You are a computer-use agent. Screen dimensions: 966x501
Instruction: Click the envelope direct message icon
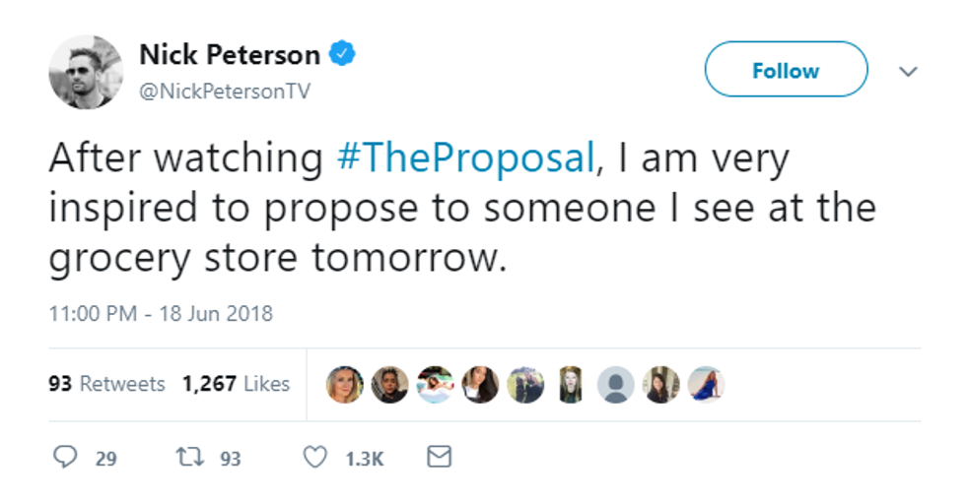[441, 457]
